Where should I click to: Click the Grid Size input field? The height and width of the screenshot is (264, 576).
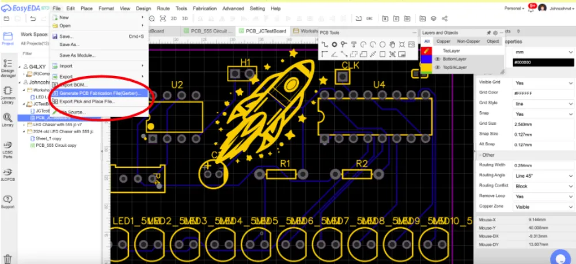543,124
